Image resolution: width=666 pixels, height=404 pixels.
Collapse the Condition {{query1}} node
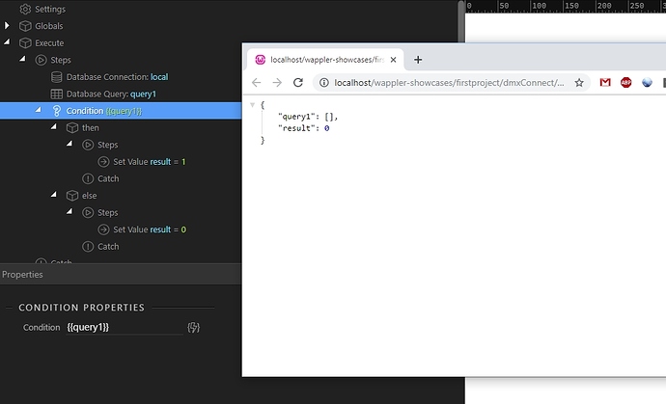[x=39, y=110]
